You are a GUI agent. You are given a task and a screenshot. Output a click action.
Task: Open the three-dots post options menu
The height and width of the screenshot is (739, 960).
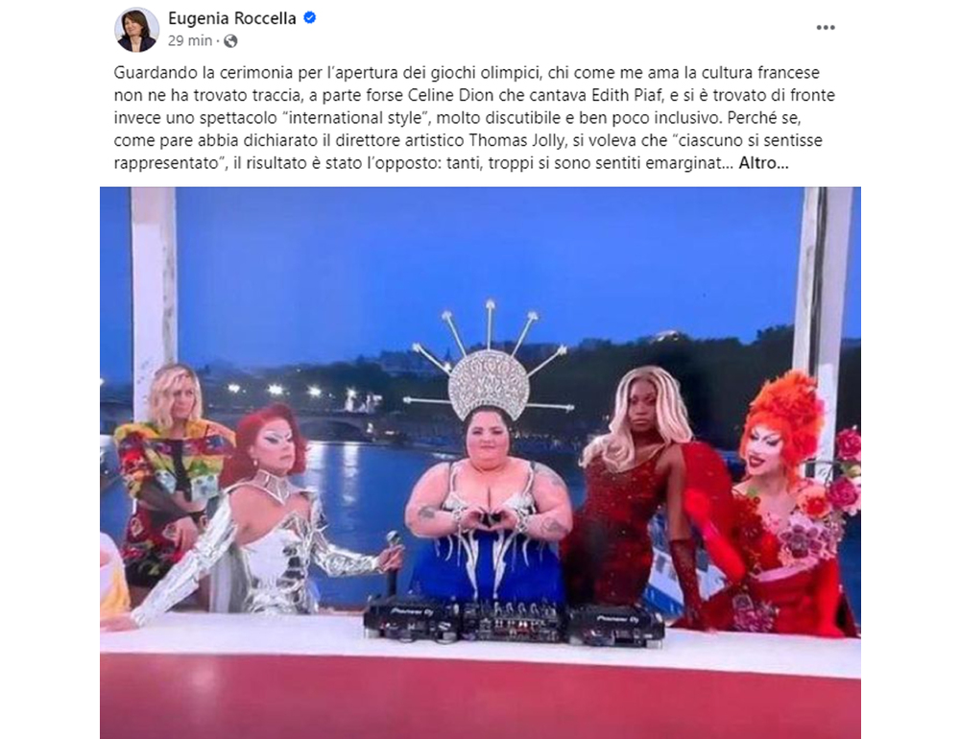[x=826, y=28]
